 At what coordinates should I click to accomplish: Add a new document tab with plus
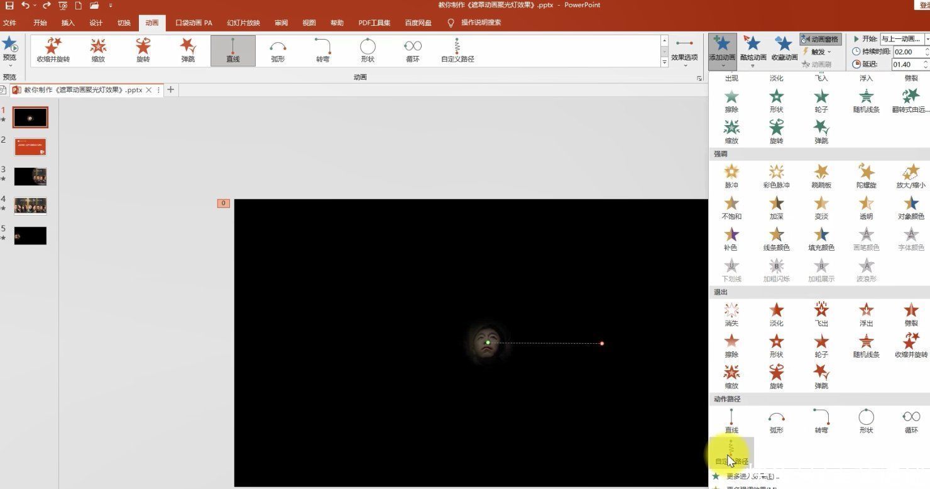tap(170, 90)
